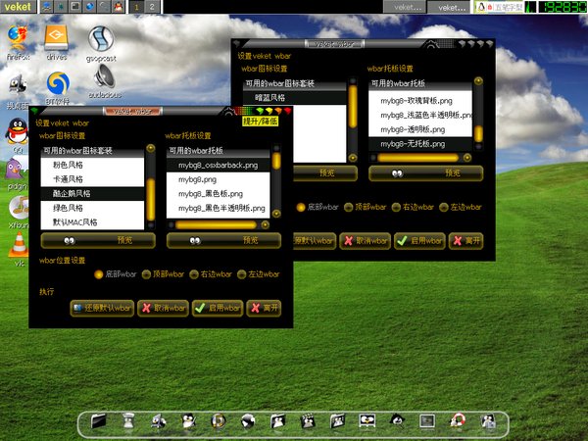Select 暗蓝风格 in back window list
588x441 pixels.
[295, 98]
